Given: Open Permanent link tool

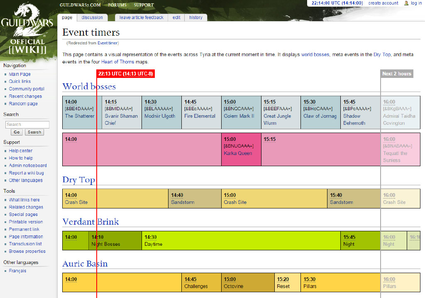Looking at the screenshot, I should [24, 229].
